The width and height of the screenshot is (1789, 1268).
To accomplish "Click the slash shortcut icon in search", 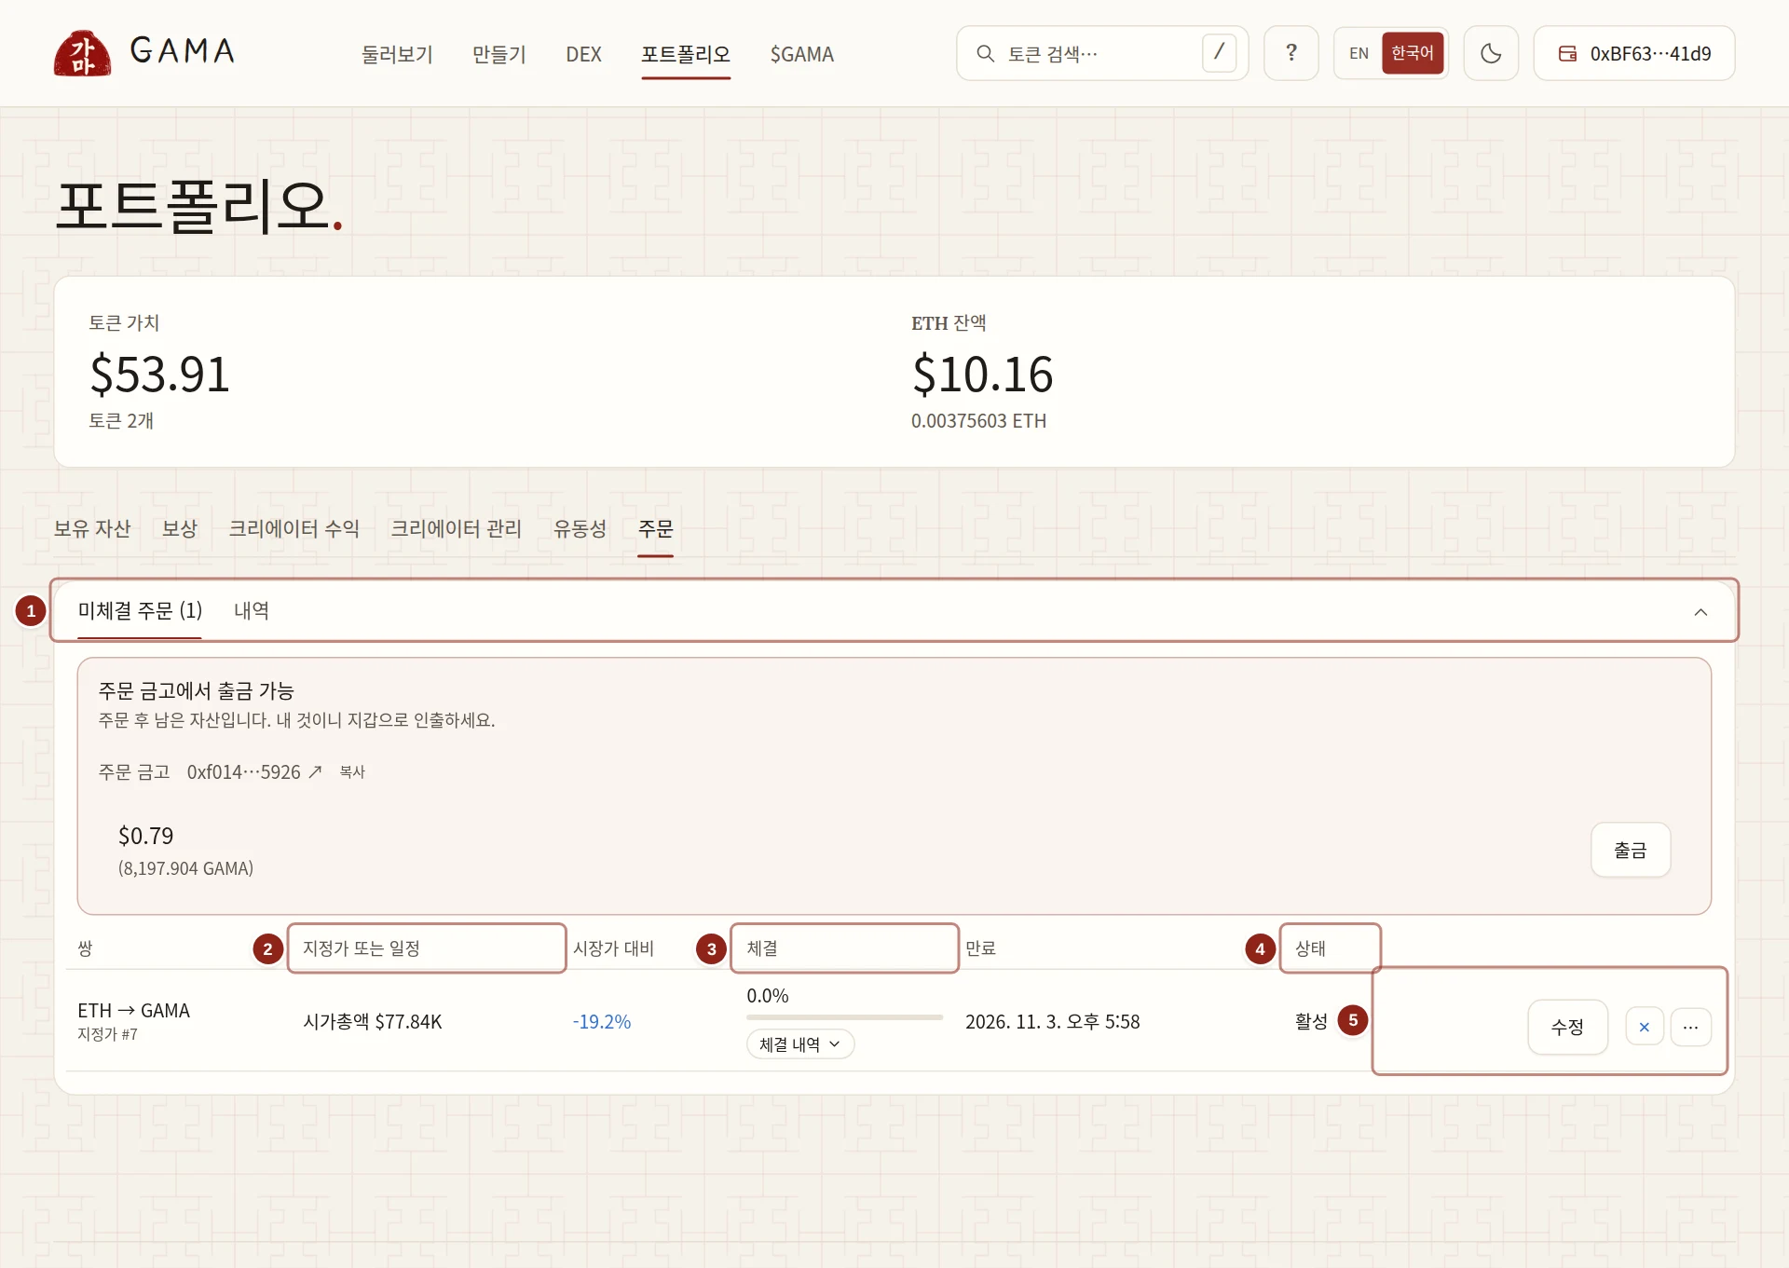I will [x=1219, y=53].
